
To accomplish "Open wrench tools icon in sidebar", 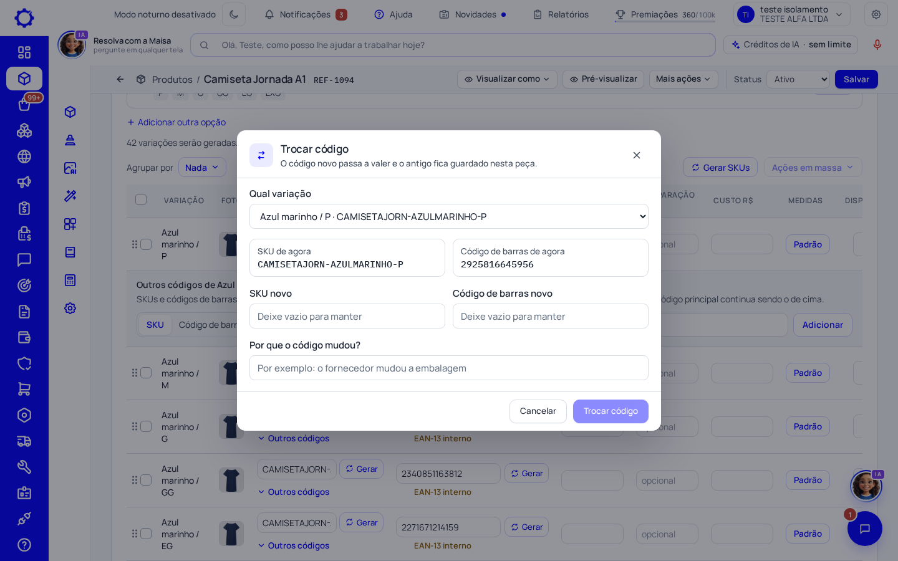I will 24,467.
